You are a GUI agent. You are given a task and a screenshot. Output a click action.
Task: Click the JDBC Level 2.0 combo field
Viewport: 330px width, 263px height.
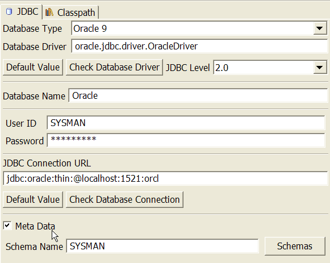pyautogui.click(x=270, y=68)
